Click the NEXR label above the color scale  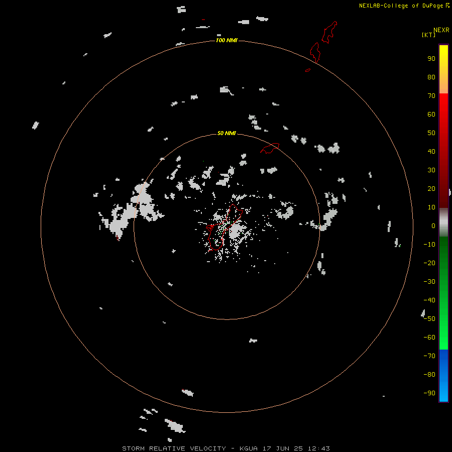point(441,30)
